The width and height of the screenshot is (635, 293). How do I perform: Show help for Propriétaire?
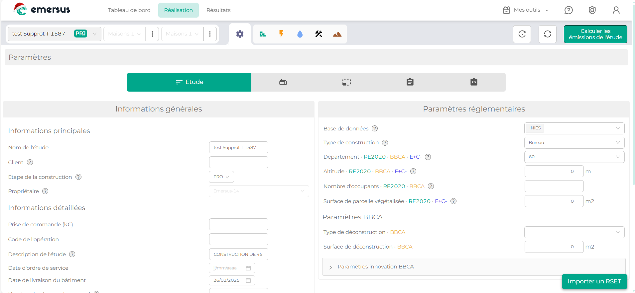(45, 191)
